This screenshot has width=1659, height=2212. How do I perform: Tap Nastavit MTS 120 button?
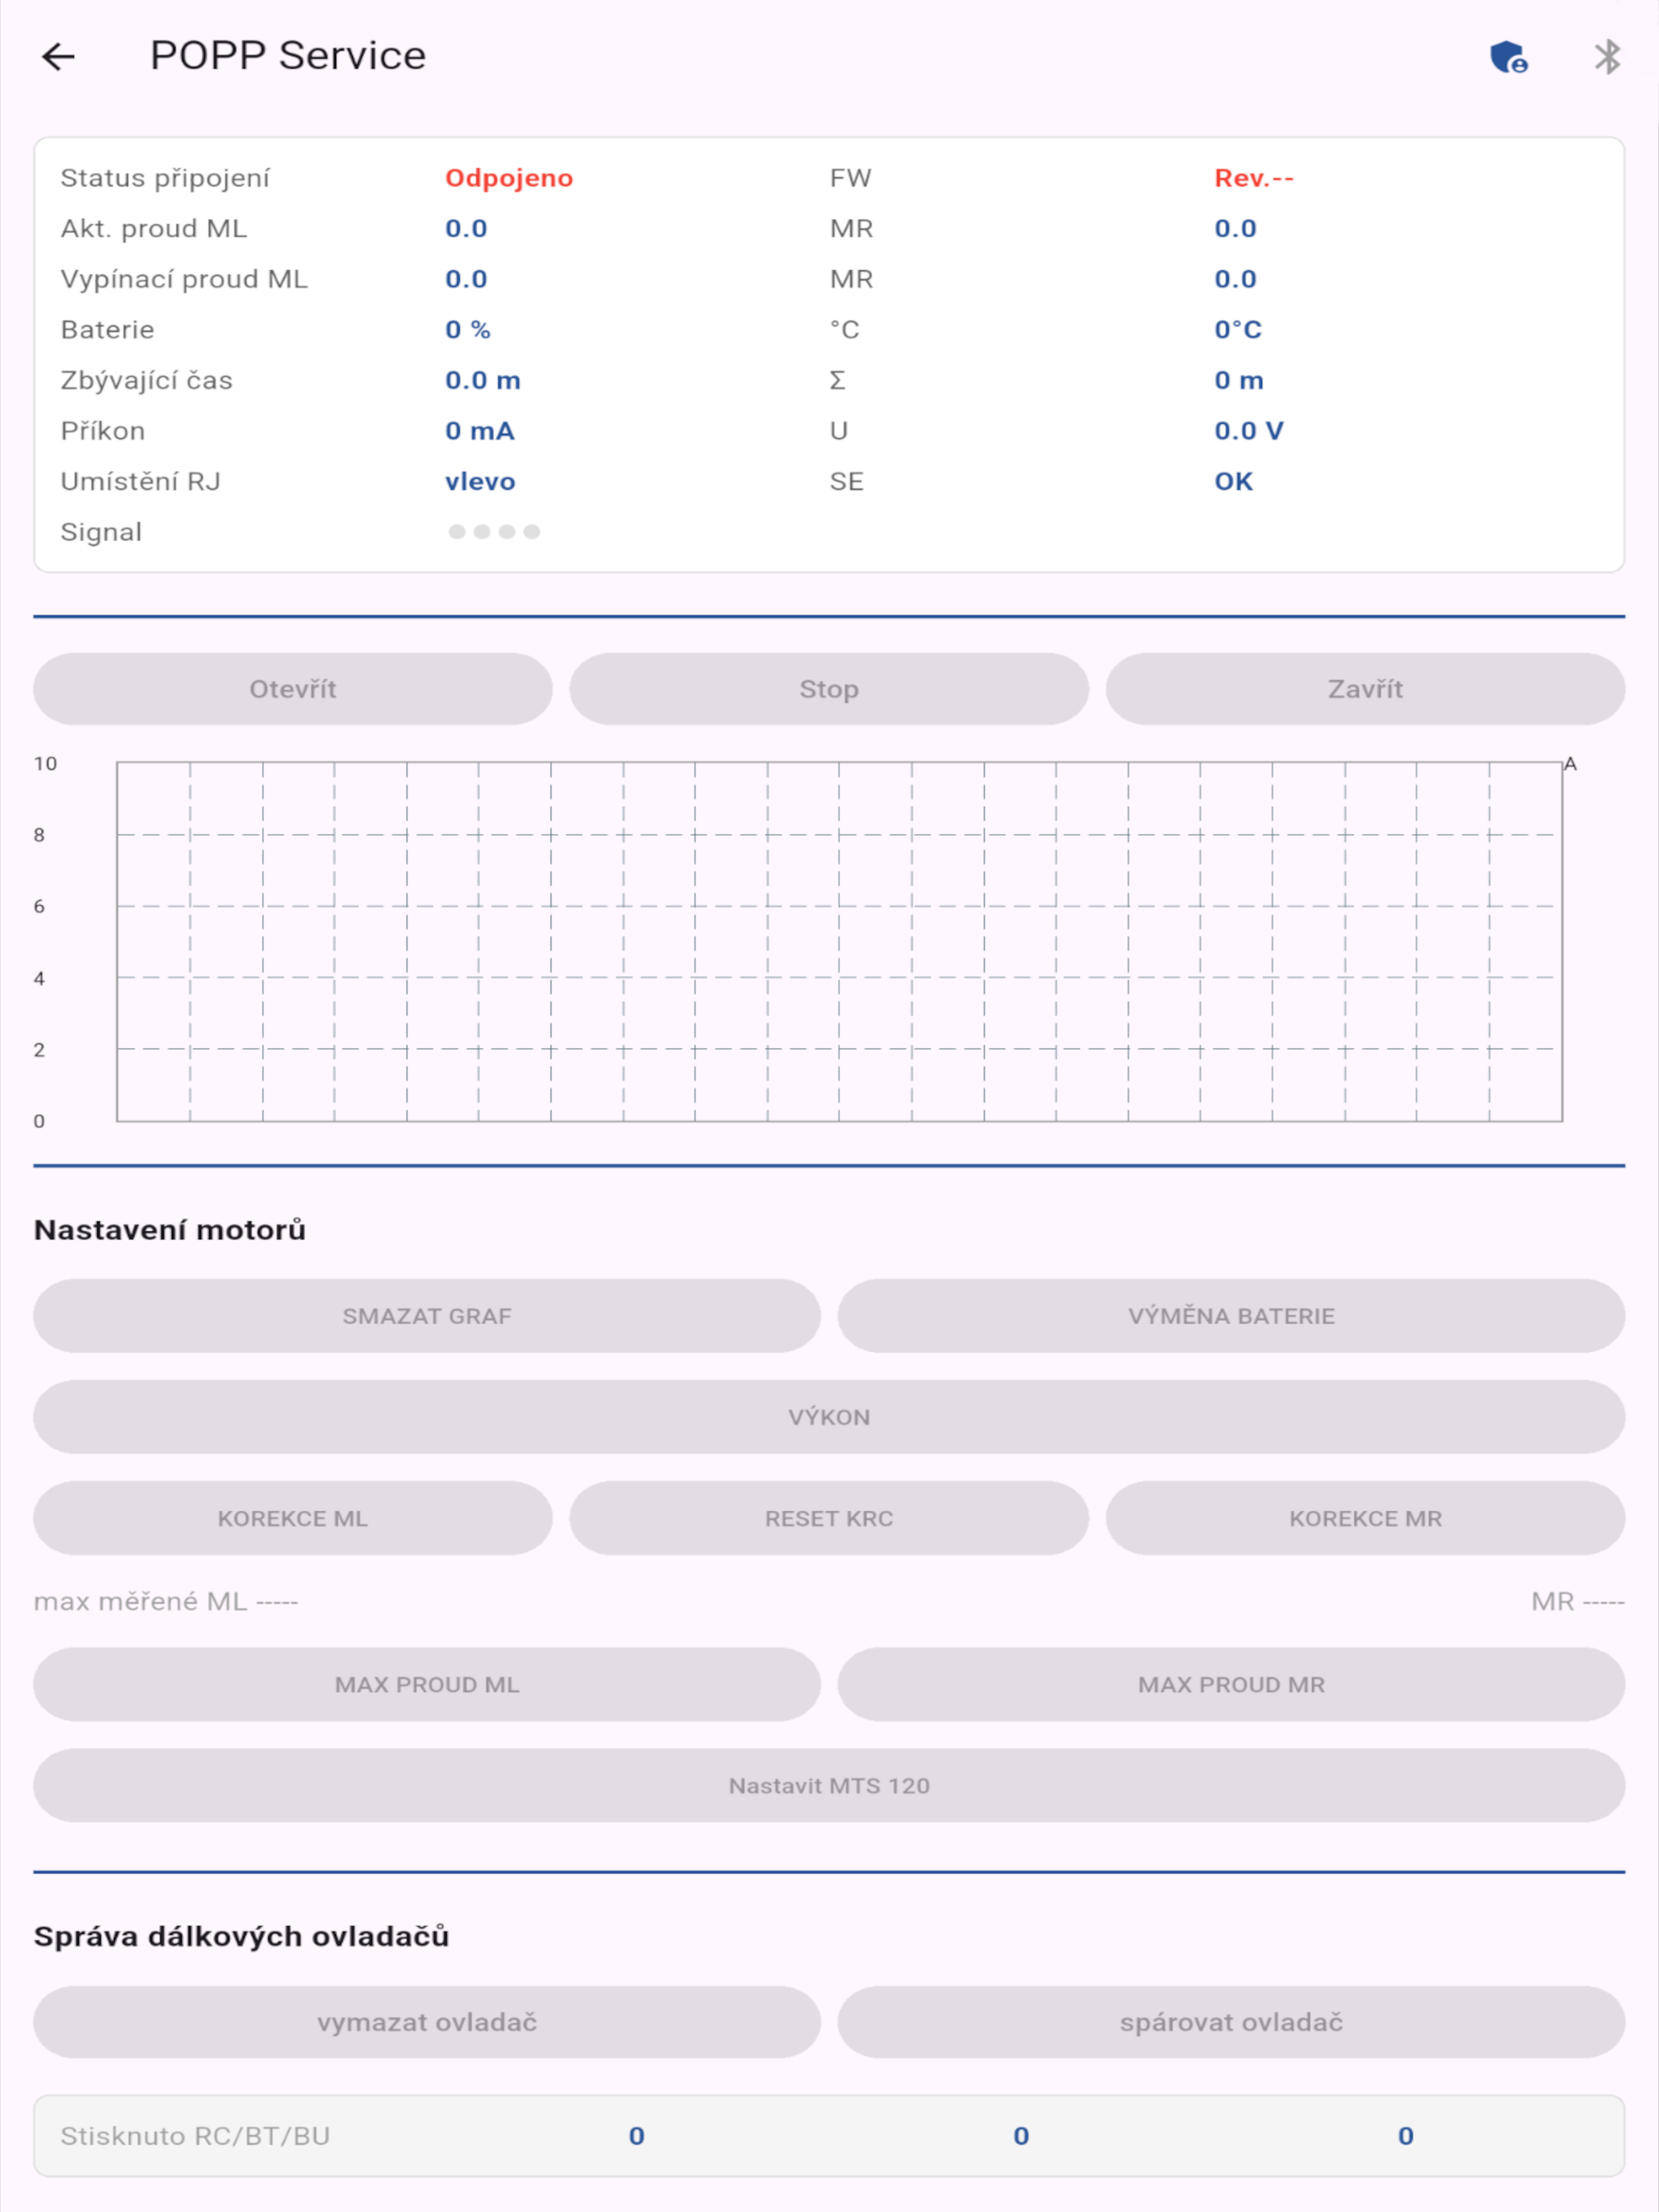coord(829,1786)
